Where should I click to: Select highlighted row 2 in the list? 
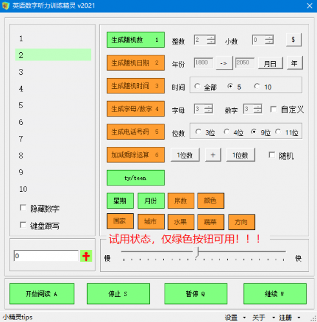[53, 55]
